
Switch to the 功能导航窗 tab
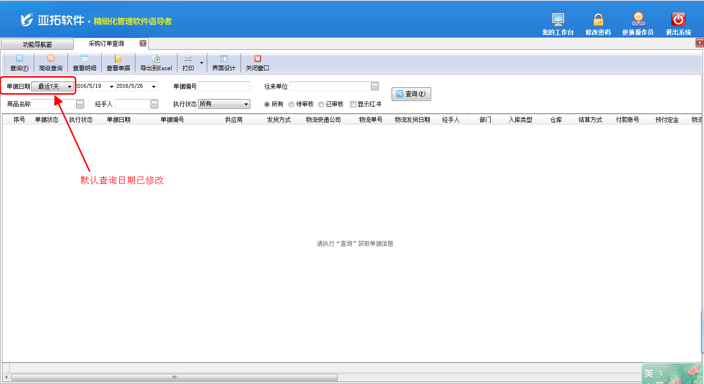coord(37,44)
